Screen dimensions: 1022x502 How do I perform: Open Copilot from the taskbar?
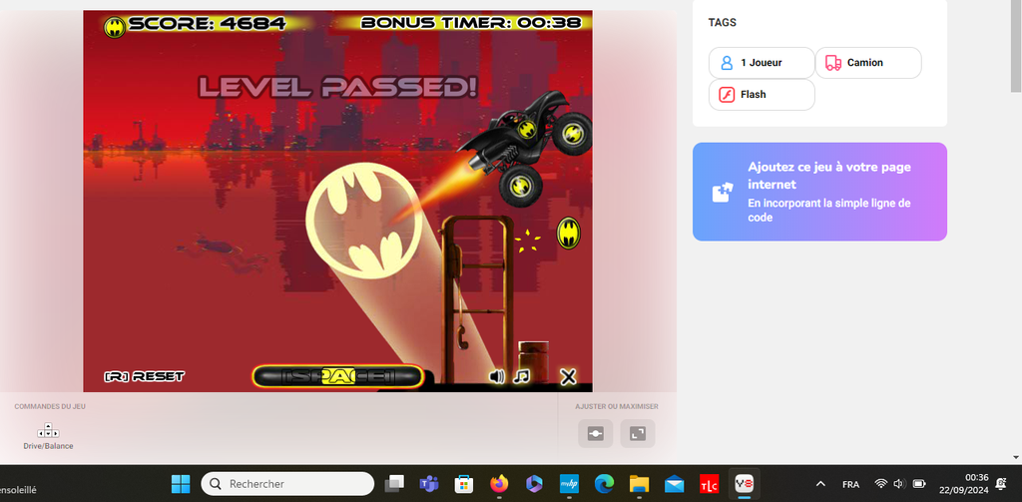[x=535, y=484]
